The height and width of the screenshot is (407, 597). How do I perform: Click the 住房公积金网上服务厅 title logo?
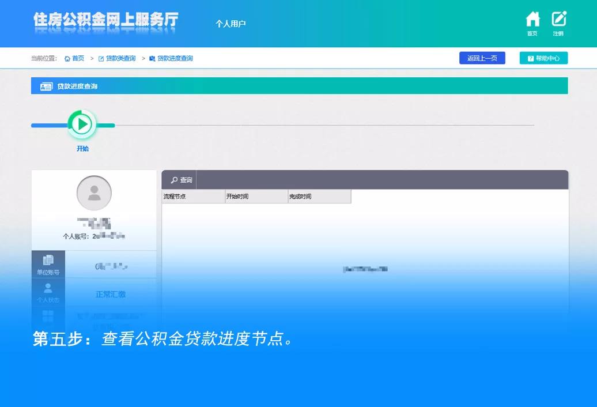[x=106, y=20]
